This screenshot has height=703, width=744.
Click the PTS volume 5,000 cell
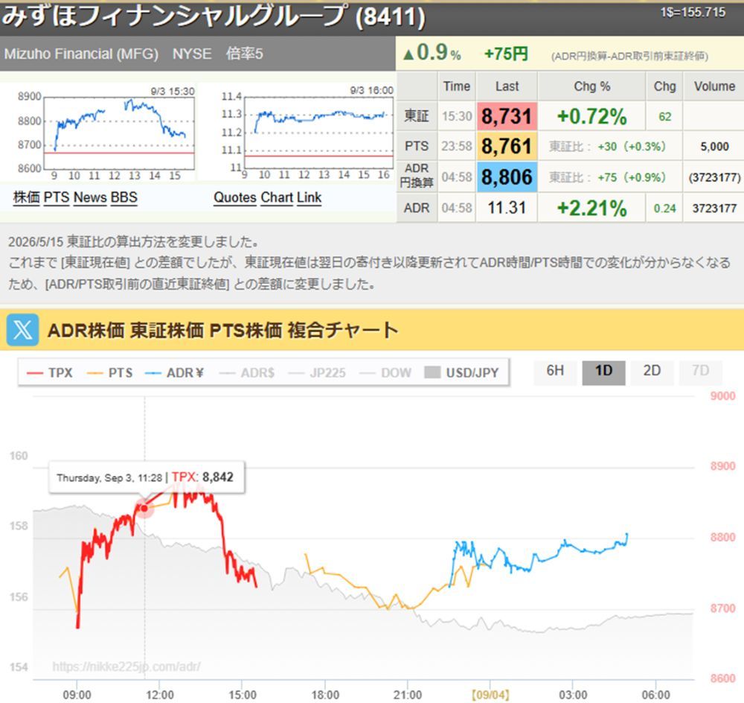(714, 147)
